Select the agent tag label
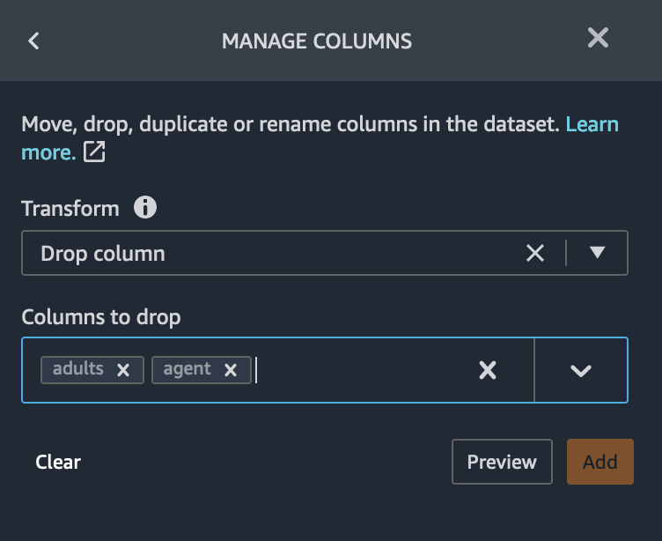 click(x=187, y=369)
